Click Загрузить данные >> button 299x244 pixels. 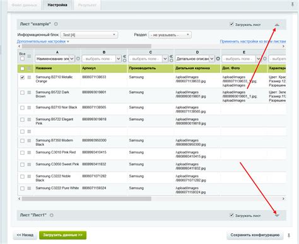pyautogui.click(x=62, y=235)
